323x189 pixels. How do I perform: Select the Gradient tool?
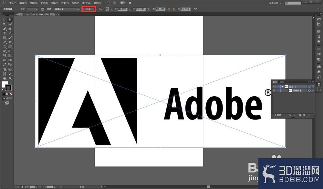pos(10,60)
